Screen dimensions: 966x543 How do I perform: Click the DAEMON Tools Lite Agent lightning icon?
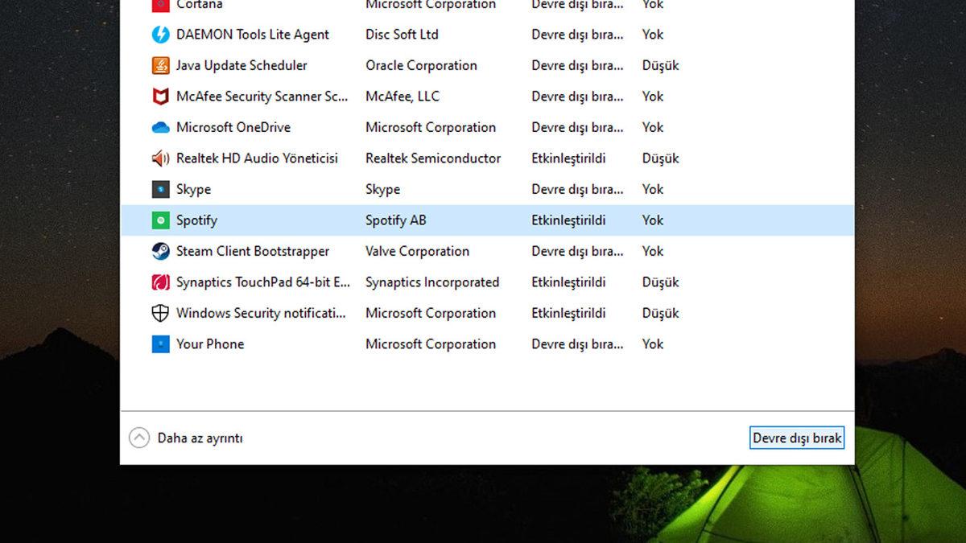click(160, 34)
